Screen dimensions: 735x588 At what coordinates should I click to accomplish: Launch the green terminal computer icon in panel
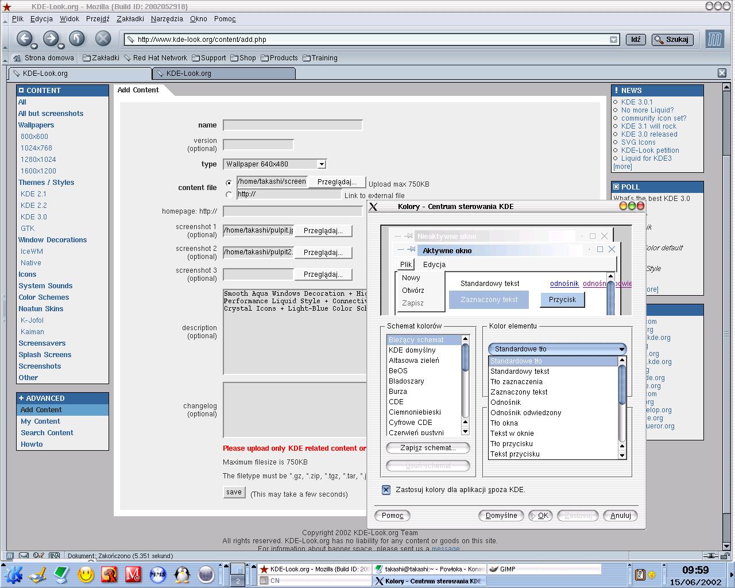tap(61, 574)
